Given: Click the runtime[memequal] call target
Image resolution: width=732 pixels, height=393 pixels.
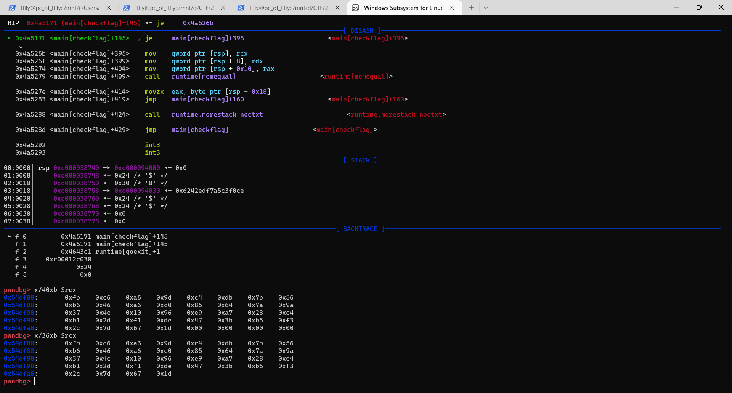Looking at the screenshot, I should coord(204,76).
